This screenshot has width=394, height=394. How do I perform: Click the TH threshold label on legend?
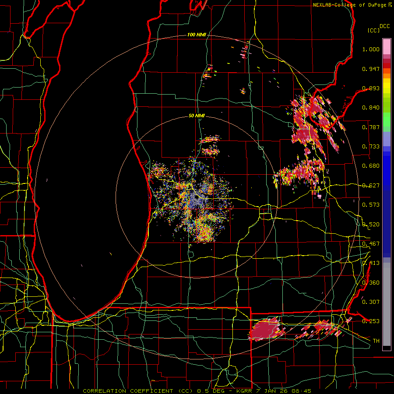[376, 341]
